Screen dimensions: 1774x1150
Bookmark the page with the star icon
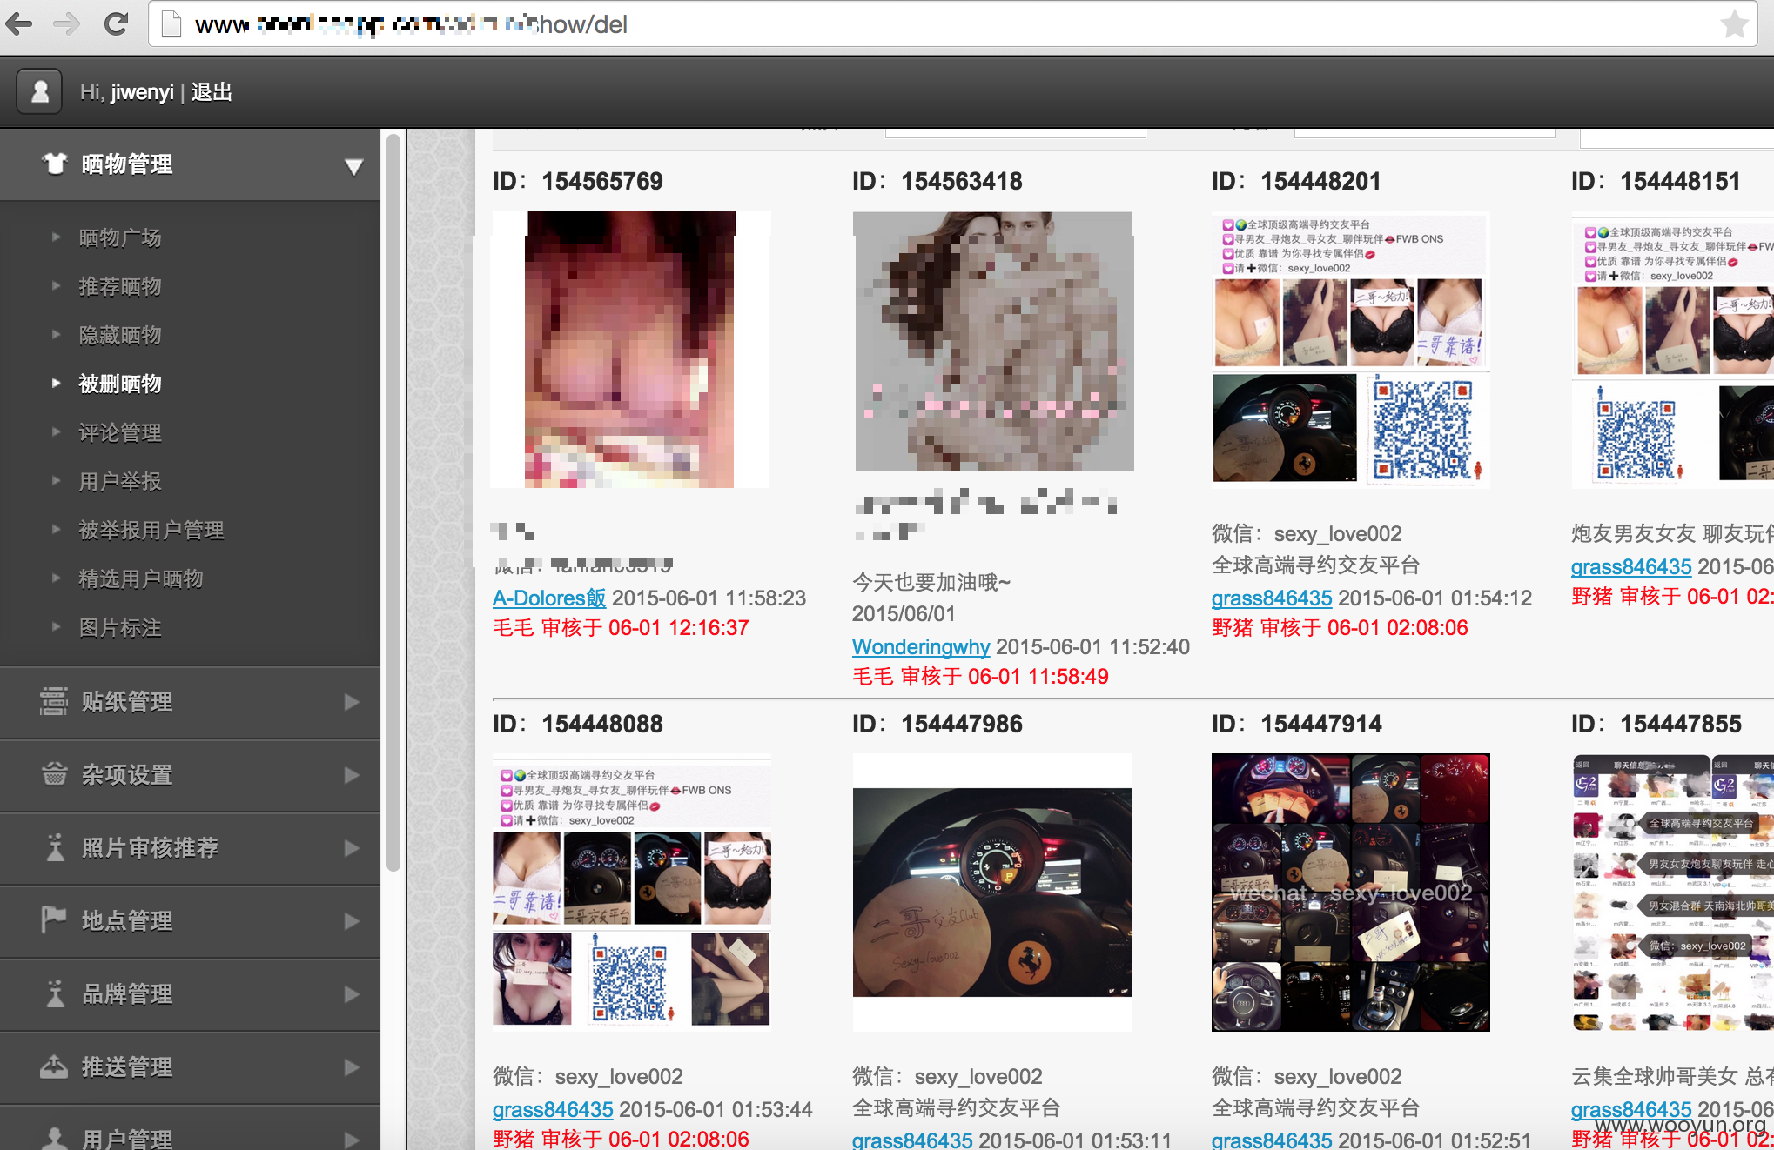click(x=1735, y=23)
